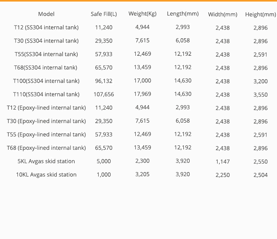Click T30 (Epoxy-lined internal tank) model

[x=46, y=121]
